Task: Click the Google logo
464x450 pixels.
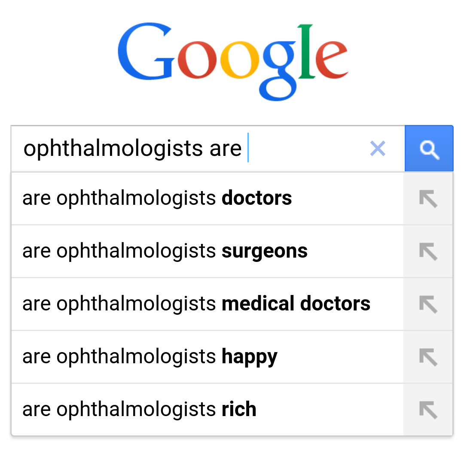Action: (x=232, y=59)
